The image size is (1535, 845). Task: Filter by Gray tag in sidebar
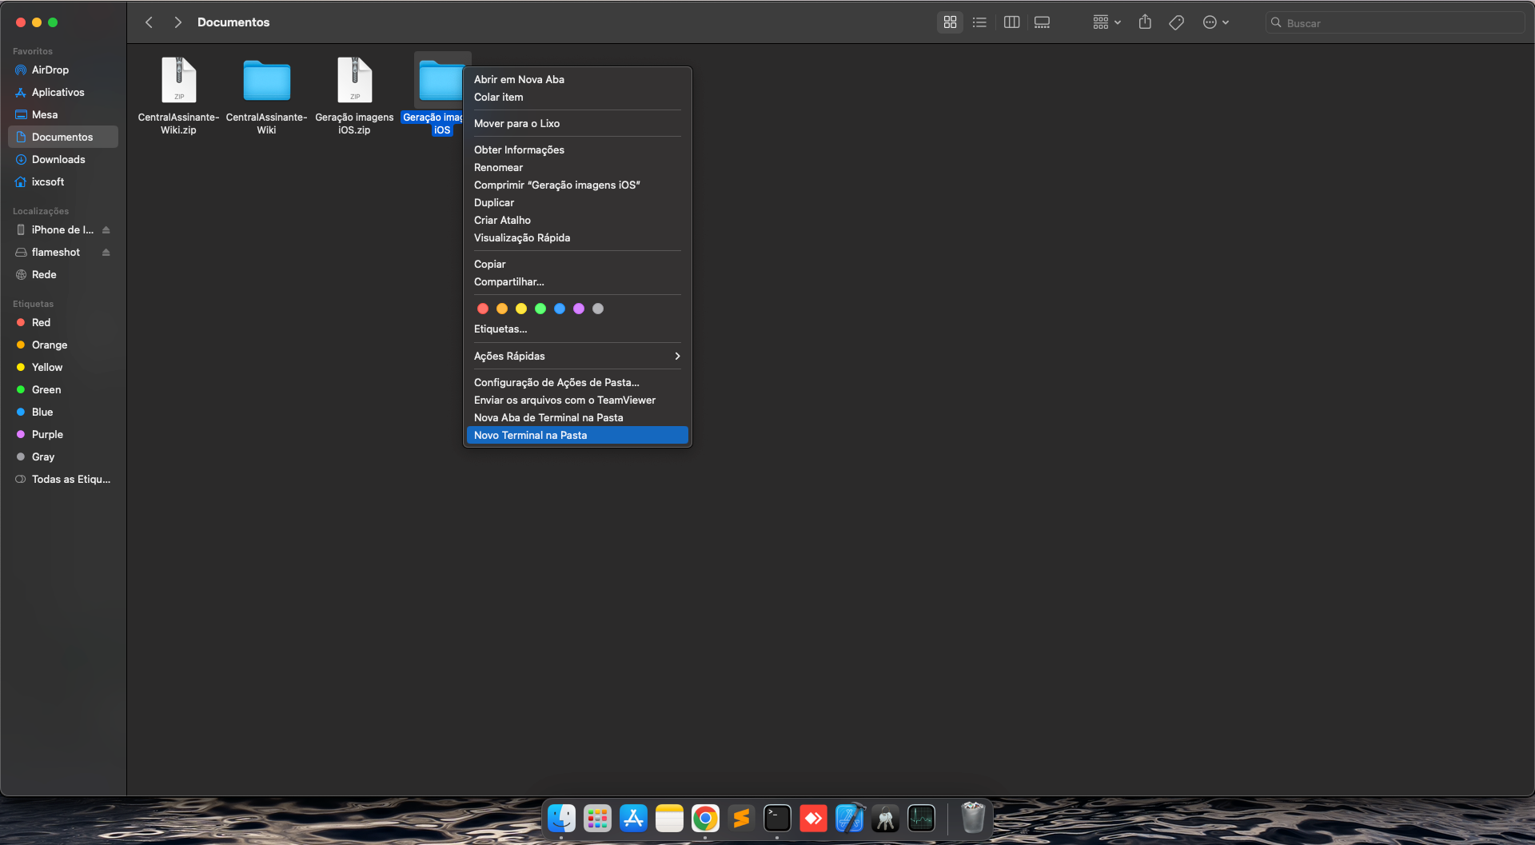[63, 457]
